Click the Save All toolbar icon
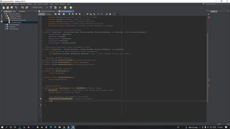This screenshot has height=129, width=230. pyautogui.click(x=16, y=8)
